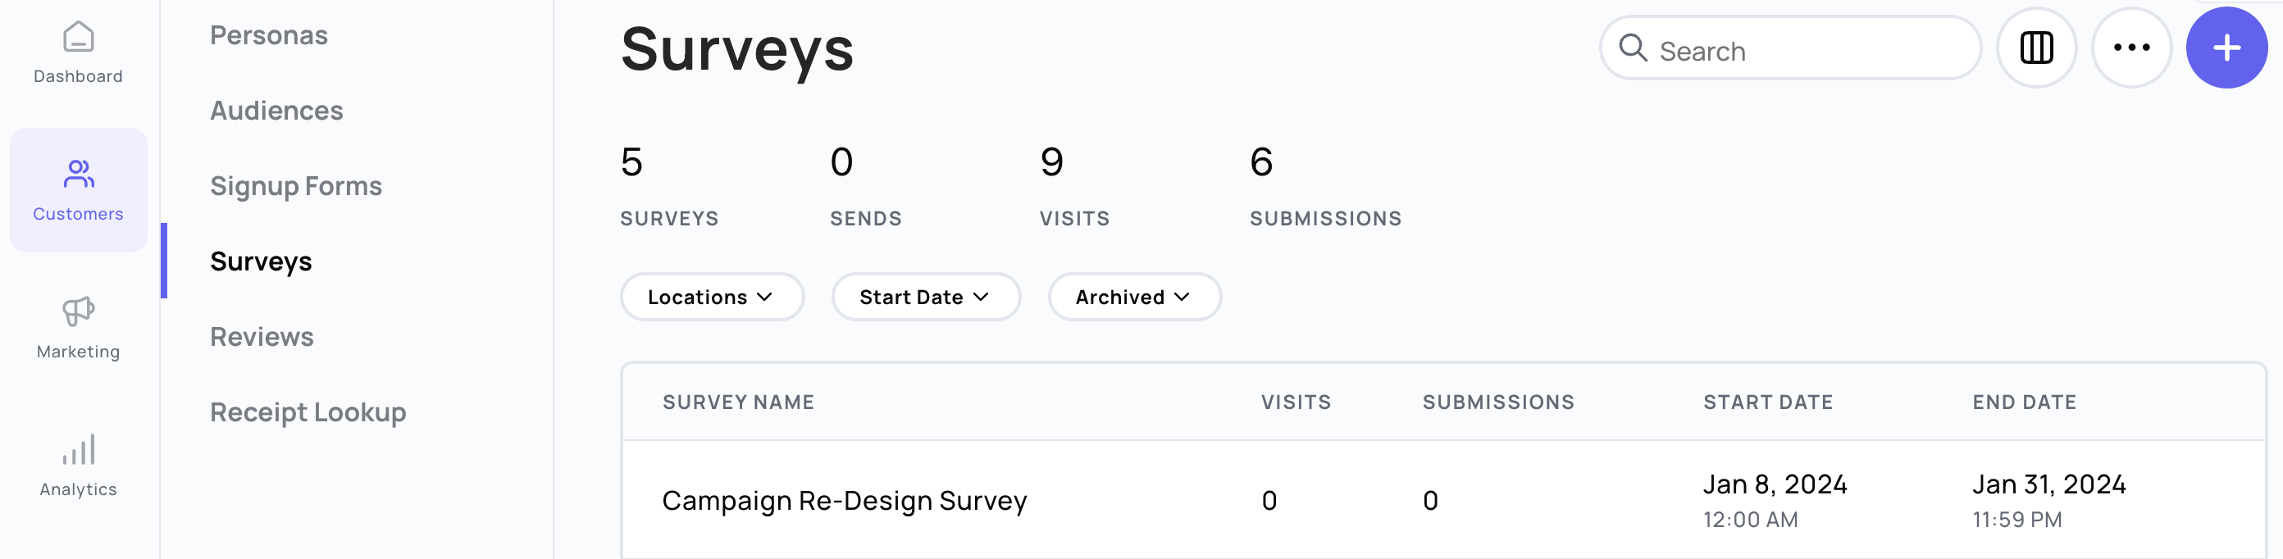Open the Campaign Re-Design Survey row

coord(1444,501)
